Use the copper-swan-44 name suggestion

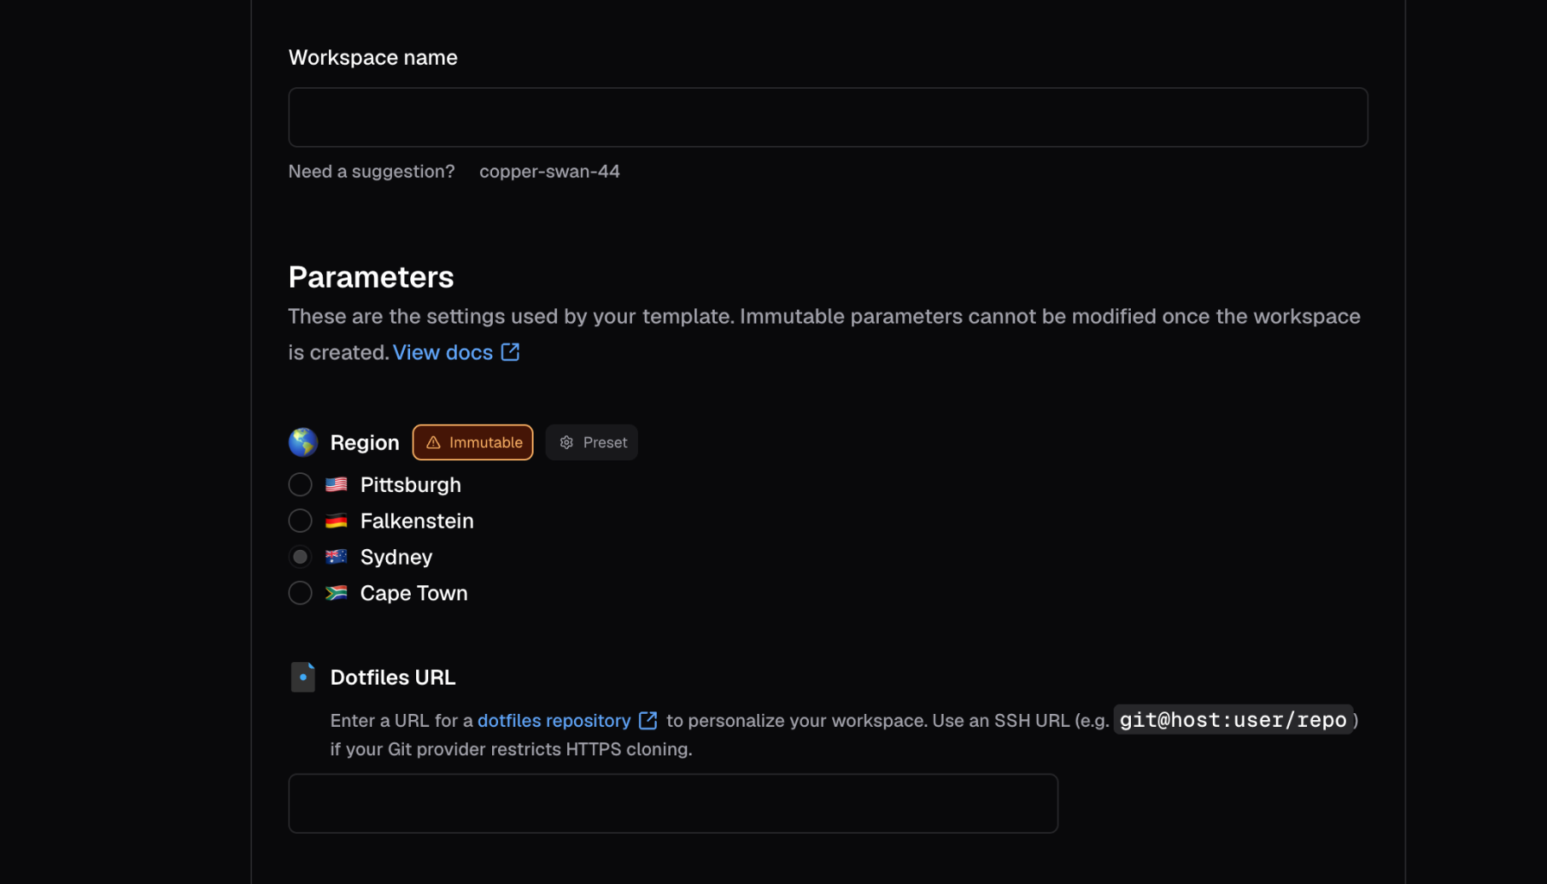[550, 171]
